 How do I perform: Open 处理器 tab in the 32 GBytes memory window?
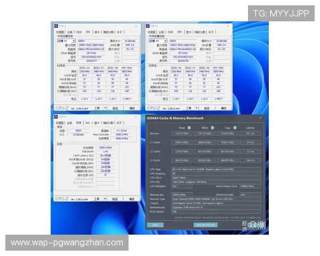[x=60, y=123]
